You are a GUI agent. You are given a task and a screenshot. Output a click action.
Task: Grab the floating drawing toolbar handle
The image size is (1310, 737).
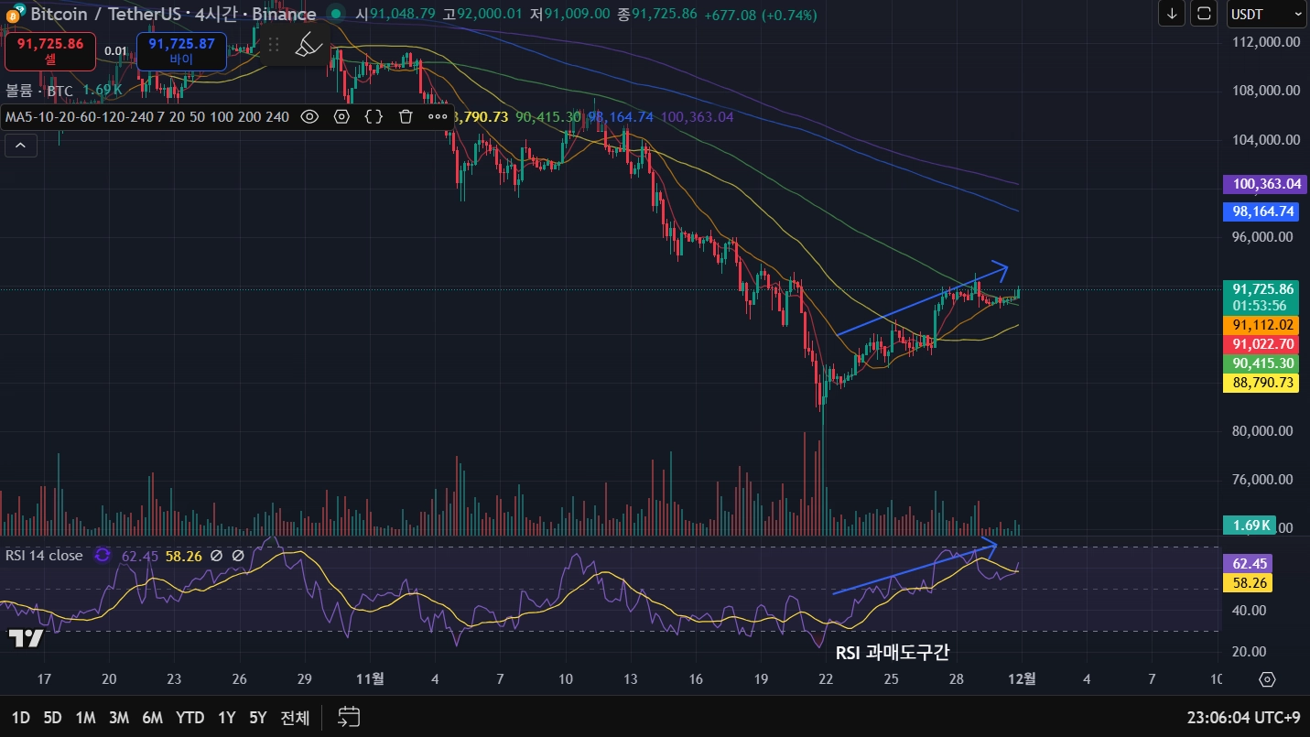point(273,44)
